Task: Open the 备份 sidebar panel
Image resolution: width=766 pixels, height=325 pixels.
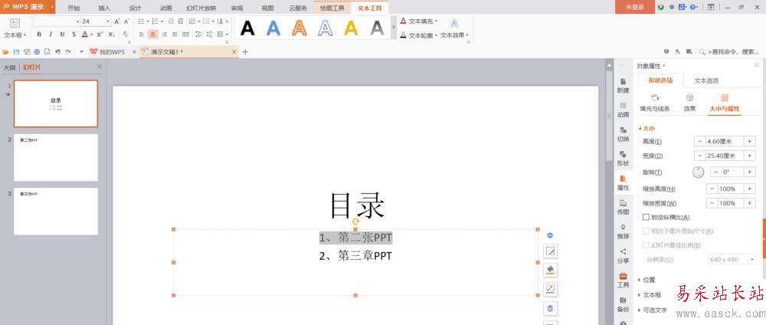Action: pyautogui.click(x=623, y=304)
